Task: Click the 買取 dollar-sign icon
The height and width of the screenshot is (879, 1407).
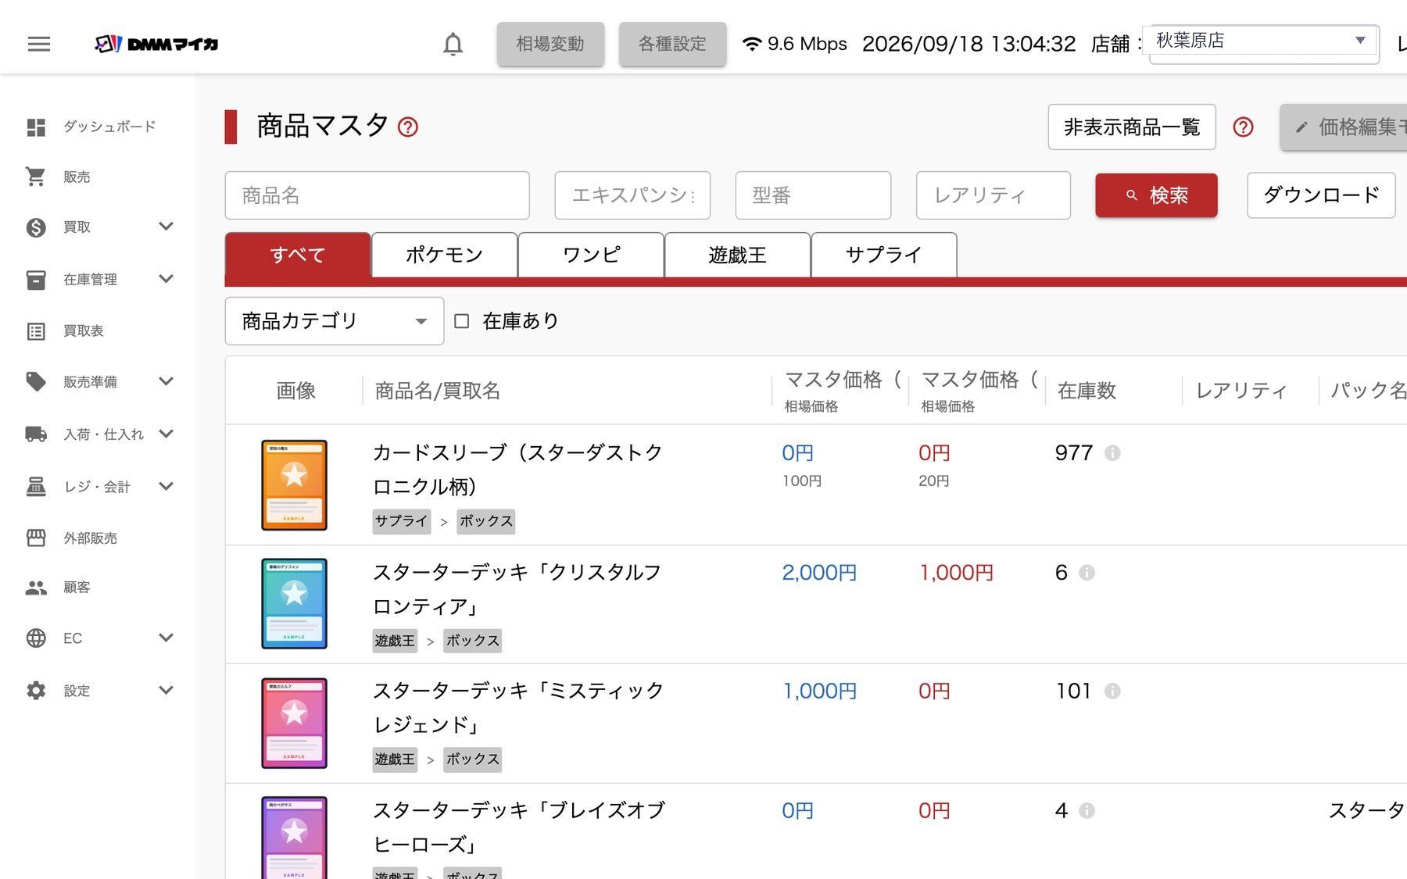Action: [x=36, y=227]
